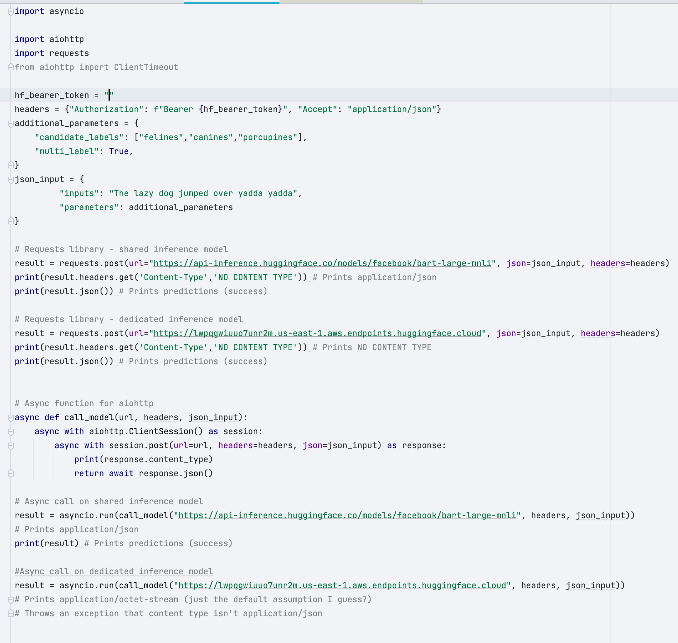The image size is (678, 643).
Task: Open bart-large-mnli URL in requests.post call
Action: coord(322,263)
